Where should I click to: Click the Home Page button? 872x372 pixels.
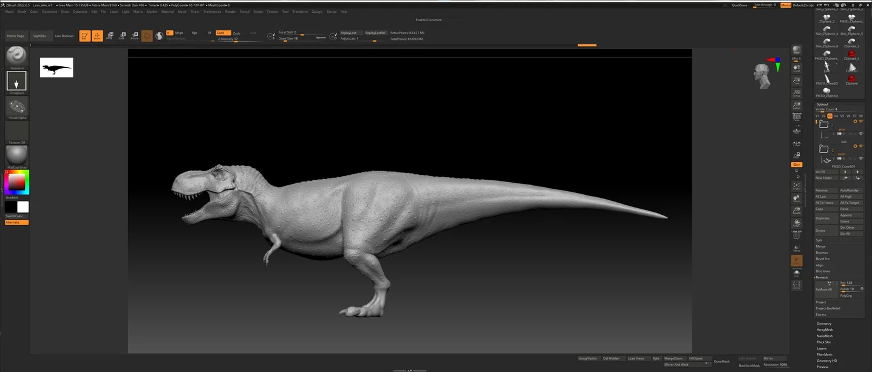click(16, 36)
